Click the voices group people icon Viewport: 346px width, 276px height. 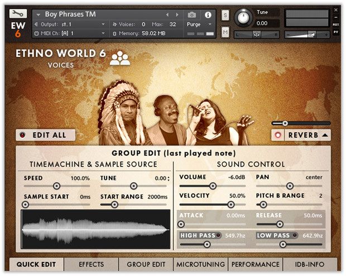[x=120, y=58]
